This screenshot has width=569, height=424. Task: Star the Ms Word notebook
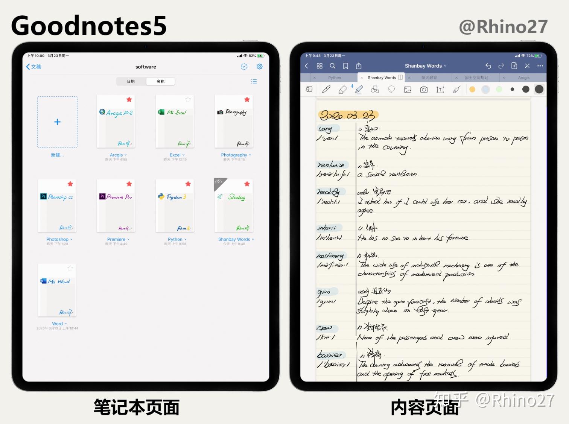pyautogui.click(x=70, y=268)
